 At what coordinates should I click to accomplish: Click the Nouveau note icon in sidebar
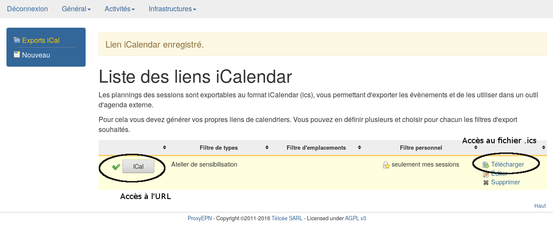pos(17,55)
